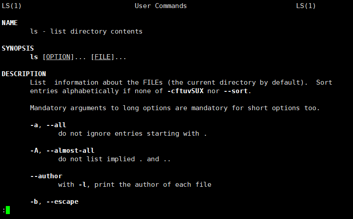Click the --almost-all long option
The width and height of the screenshot is (353, 219).
click(x=70, y=150)
